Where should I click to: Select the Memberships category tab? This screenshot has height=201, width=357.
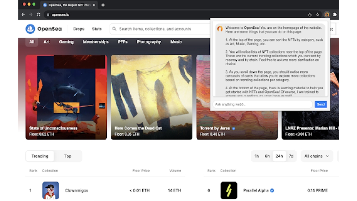[x=96, y=42]
